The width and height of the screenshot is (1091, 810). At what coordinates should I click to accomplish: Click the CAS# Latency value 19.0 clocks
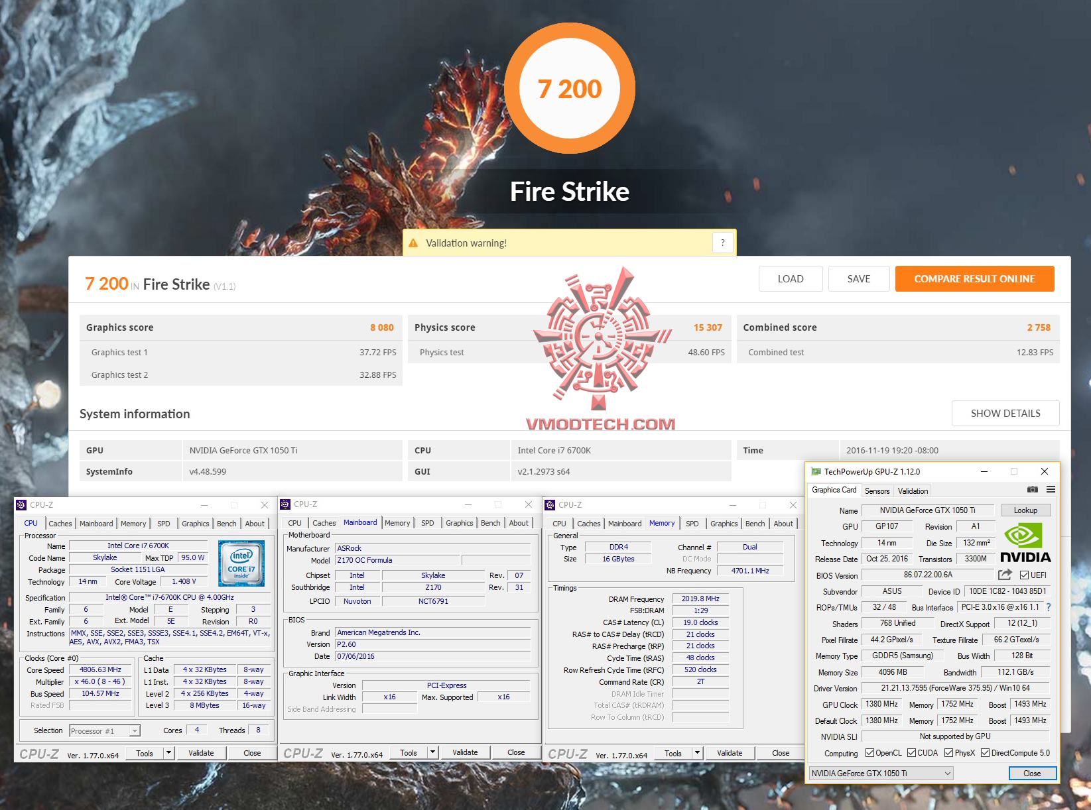coord(700,622)
